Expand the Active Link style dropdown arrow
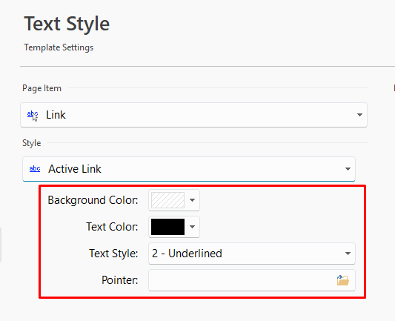Screen dimensions: 395x321 [348, 169]
